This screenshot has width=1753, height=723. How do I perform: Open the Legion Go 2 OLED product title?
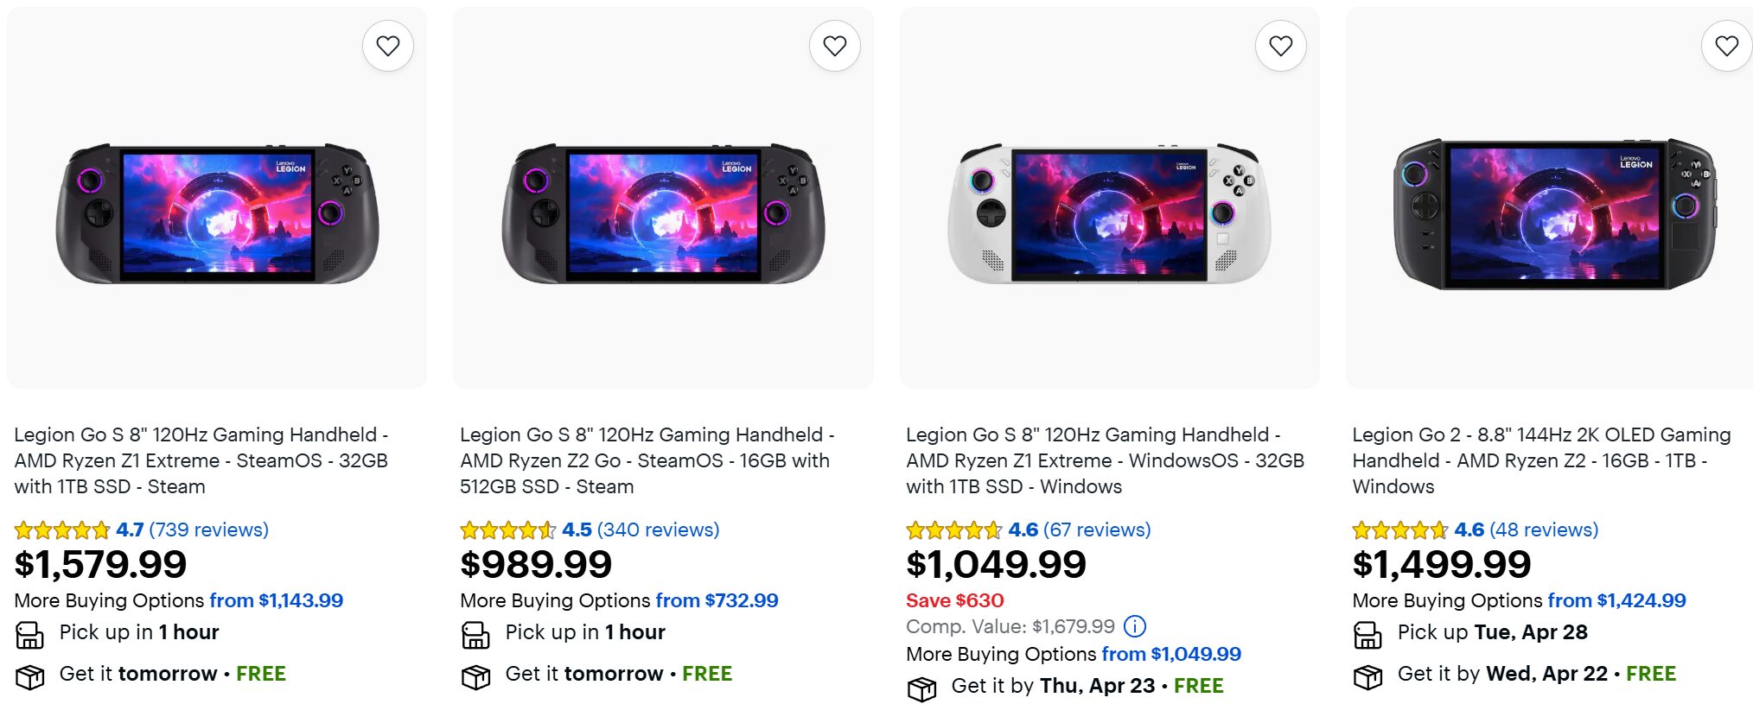(x=1540, y=460)
